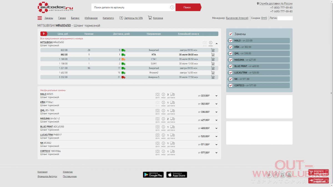Open manager Быченков Алексей link
This screenshot has height=187, width=333.
coord(237,18)
